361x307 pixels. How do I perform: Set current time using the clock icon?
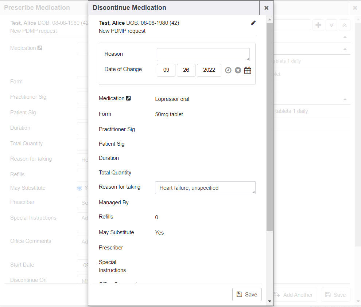point(228,70)
